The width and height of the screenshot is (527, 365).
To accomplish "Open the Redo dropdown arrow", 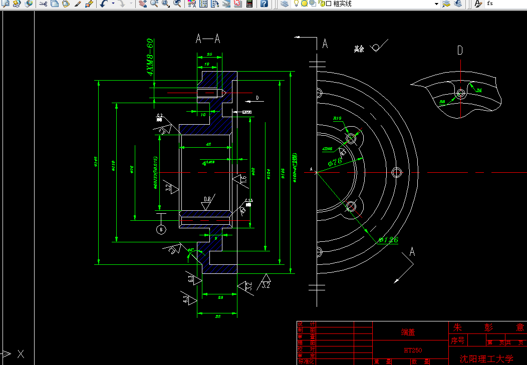I will click(130, 4).
